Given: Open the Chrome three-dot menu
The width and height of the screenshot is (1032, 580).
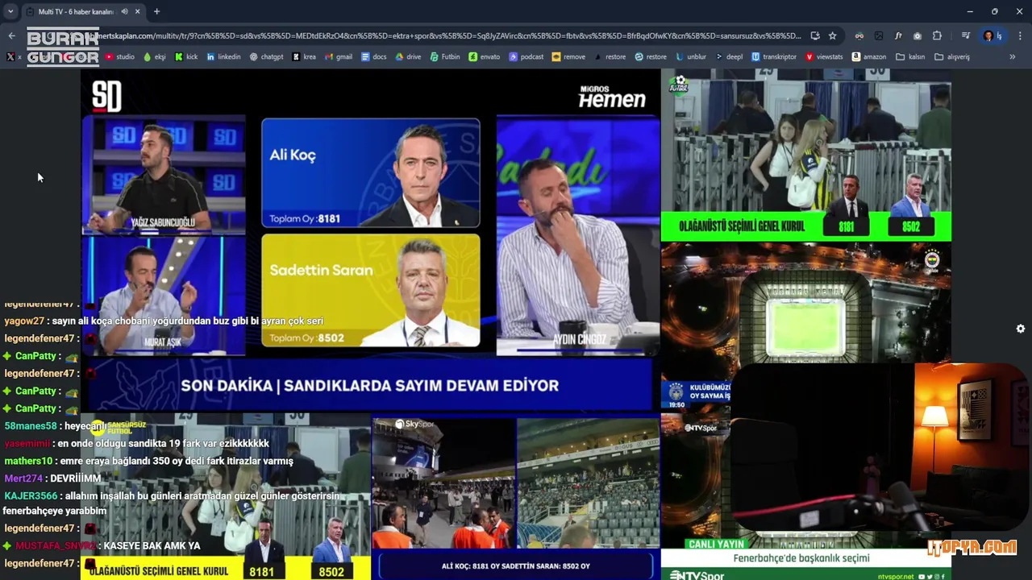Looking at the screenshot, I should [x=1020, y=35].
